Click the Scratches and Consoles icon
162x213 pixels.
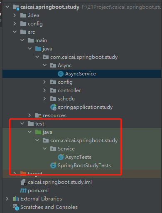point(16,207)
